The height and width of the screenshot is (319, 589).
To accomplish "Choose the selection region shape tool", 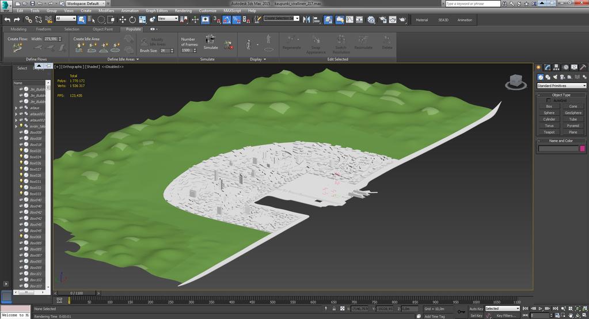I will 101,20.
